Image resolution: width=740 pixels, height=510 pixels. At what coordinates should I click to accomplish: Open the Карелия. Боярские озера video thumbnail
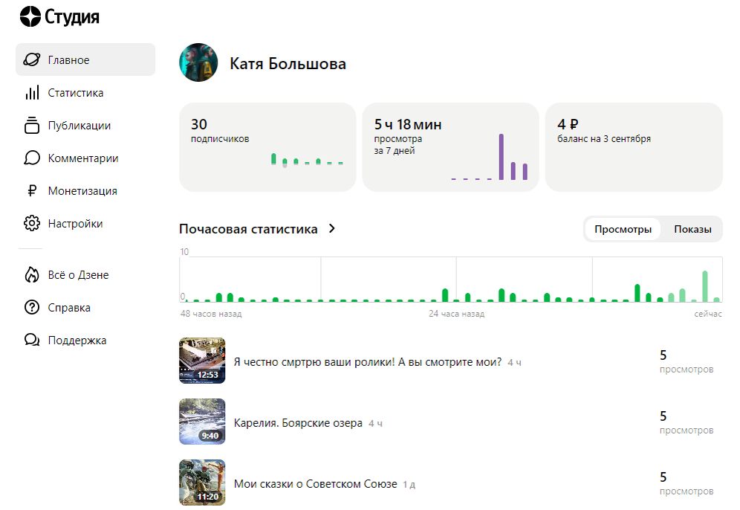click(202, 422)
